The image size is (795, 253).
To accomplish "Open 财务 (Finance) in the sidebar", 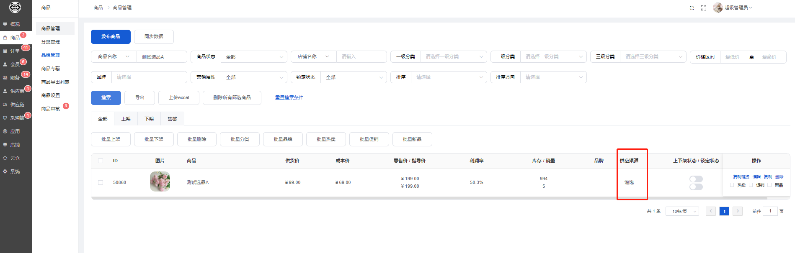I will pyautogui.click(x=15, y=78).
